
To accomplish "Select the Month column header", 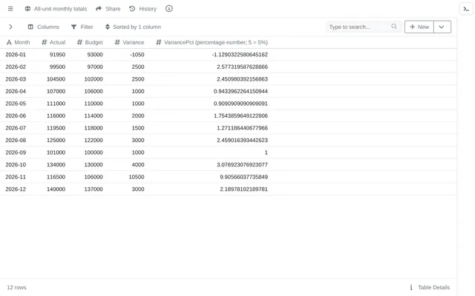I will pos(22,42).
